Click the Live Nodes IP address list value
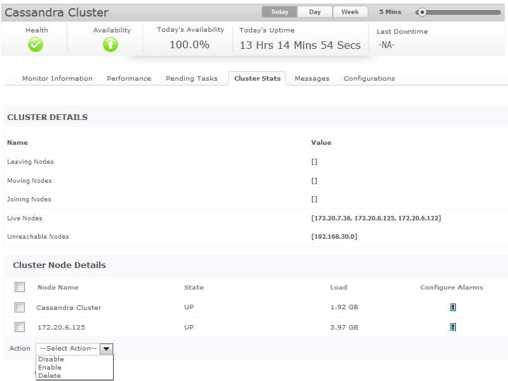 [376, 218]
